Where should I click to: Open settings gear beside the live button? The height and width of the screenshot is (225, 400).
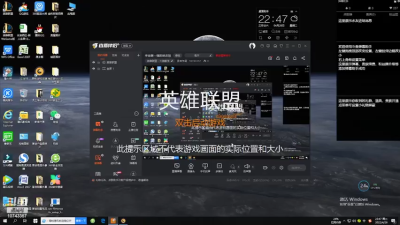coord(281,167)
